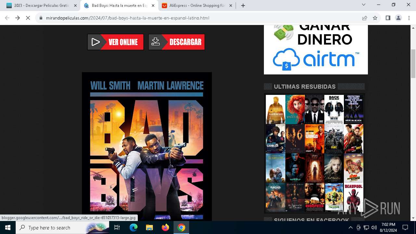The width and height of the screenshot is (416, 234).
Task: Open the Ant-Man and the Wasp poster
Action: 354,139
